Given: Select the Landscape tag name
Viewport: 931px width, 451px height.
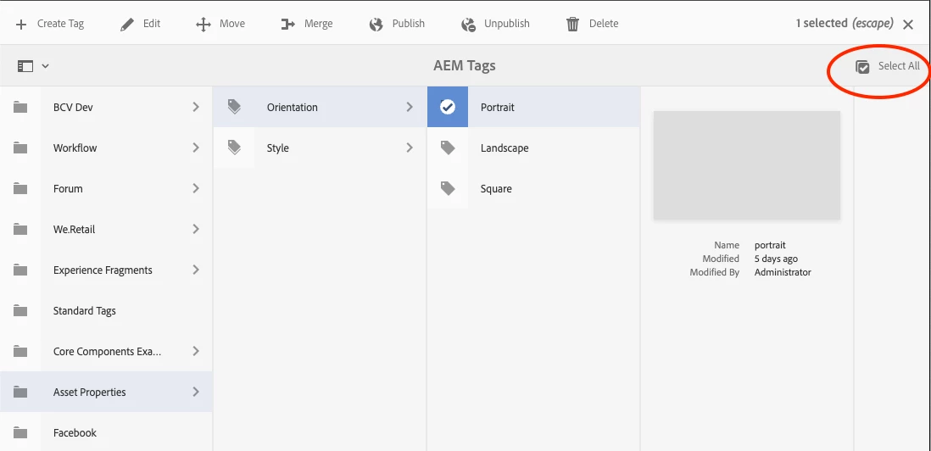Looking at the screenshot, I should [x=505, y=148].
